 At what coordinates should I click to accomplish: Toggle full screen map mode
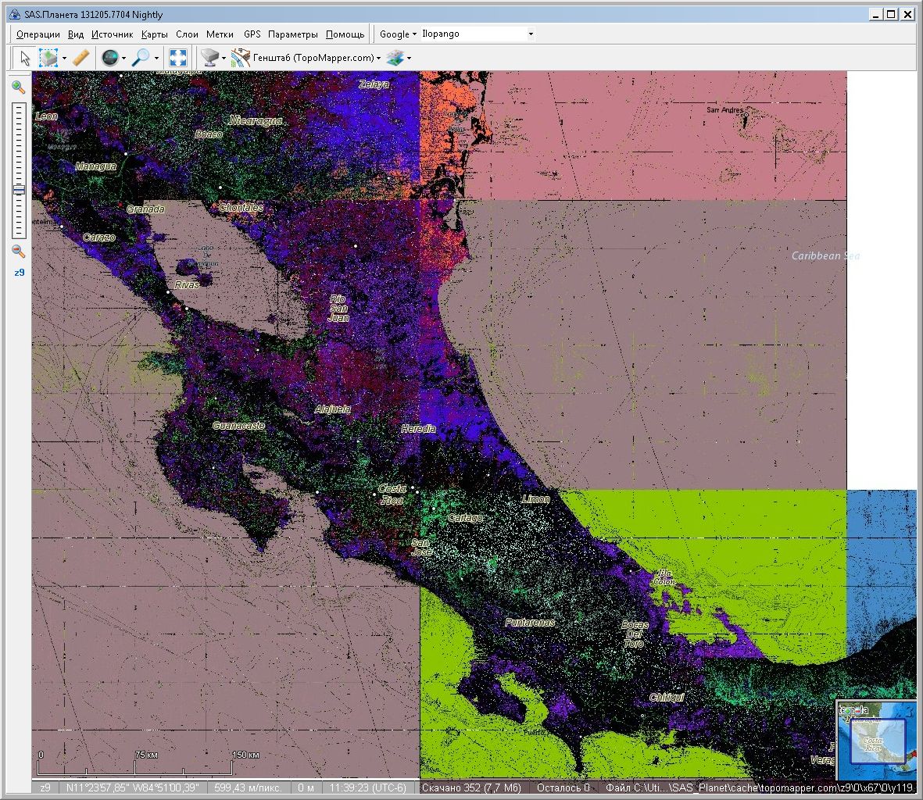point(178,58)
